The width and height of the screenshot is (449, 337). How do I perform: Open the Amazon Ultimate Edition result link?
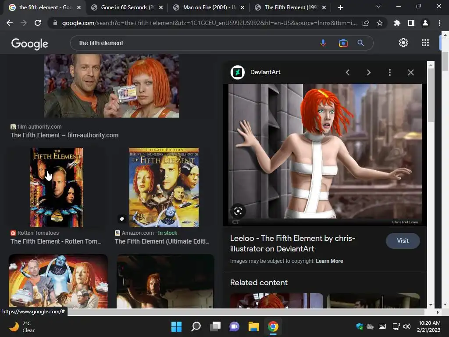point(162,241)
